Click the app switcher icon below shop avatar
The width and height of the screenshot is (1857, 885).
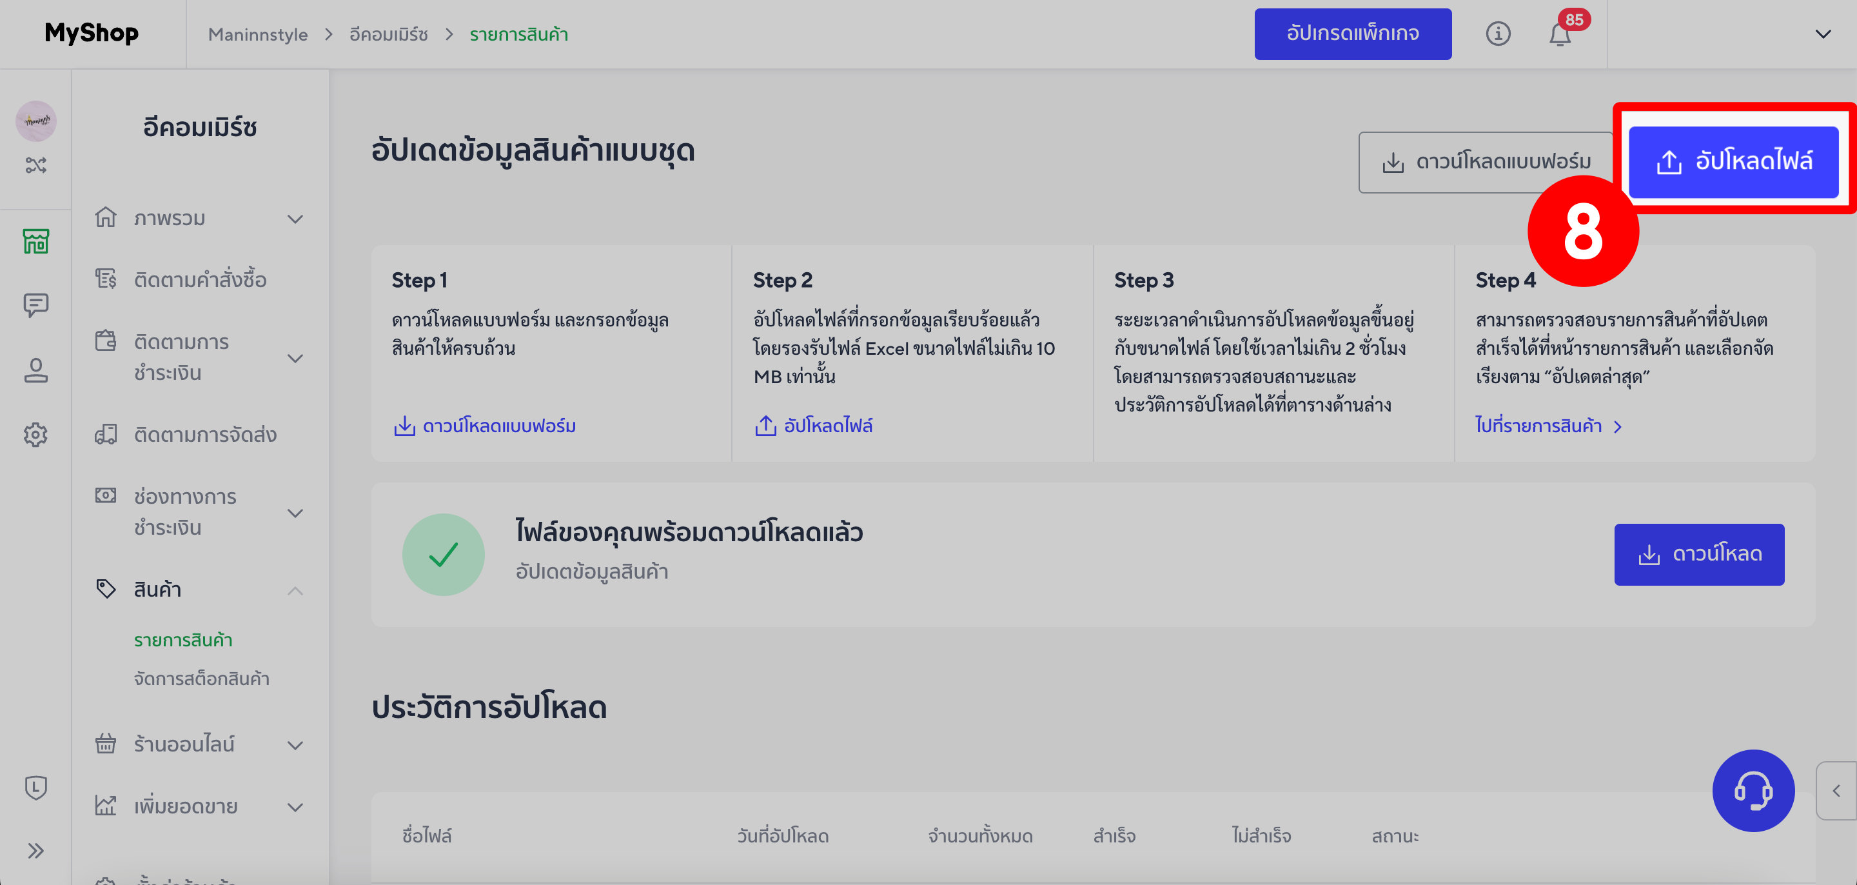point(35,164)
